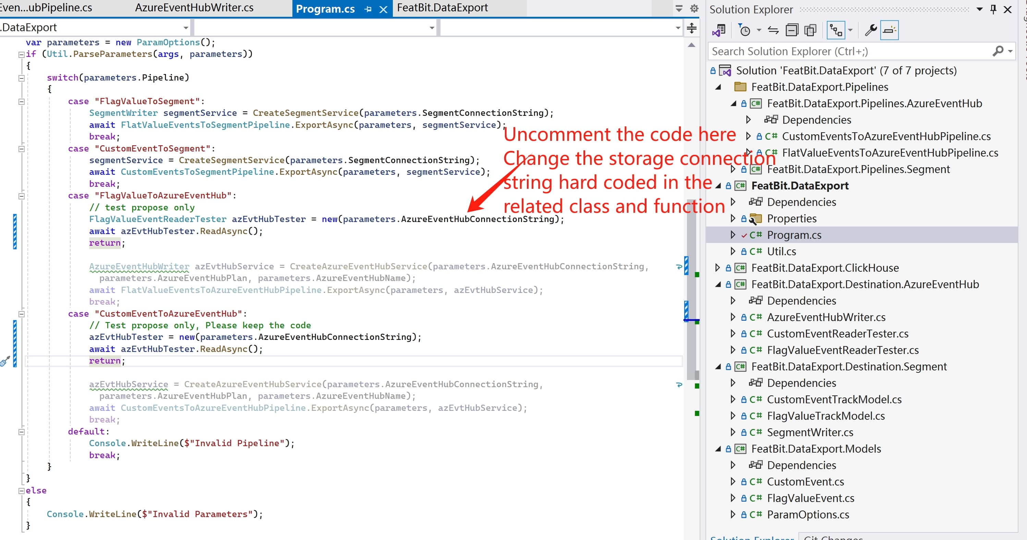Screen dimensions: 1027x540
Task: Click Show All Files icon
Action: coord(810,30)
